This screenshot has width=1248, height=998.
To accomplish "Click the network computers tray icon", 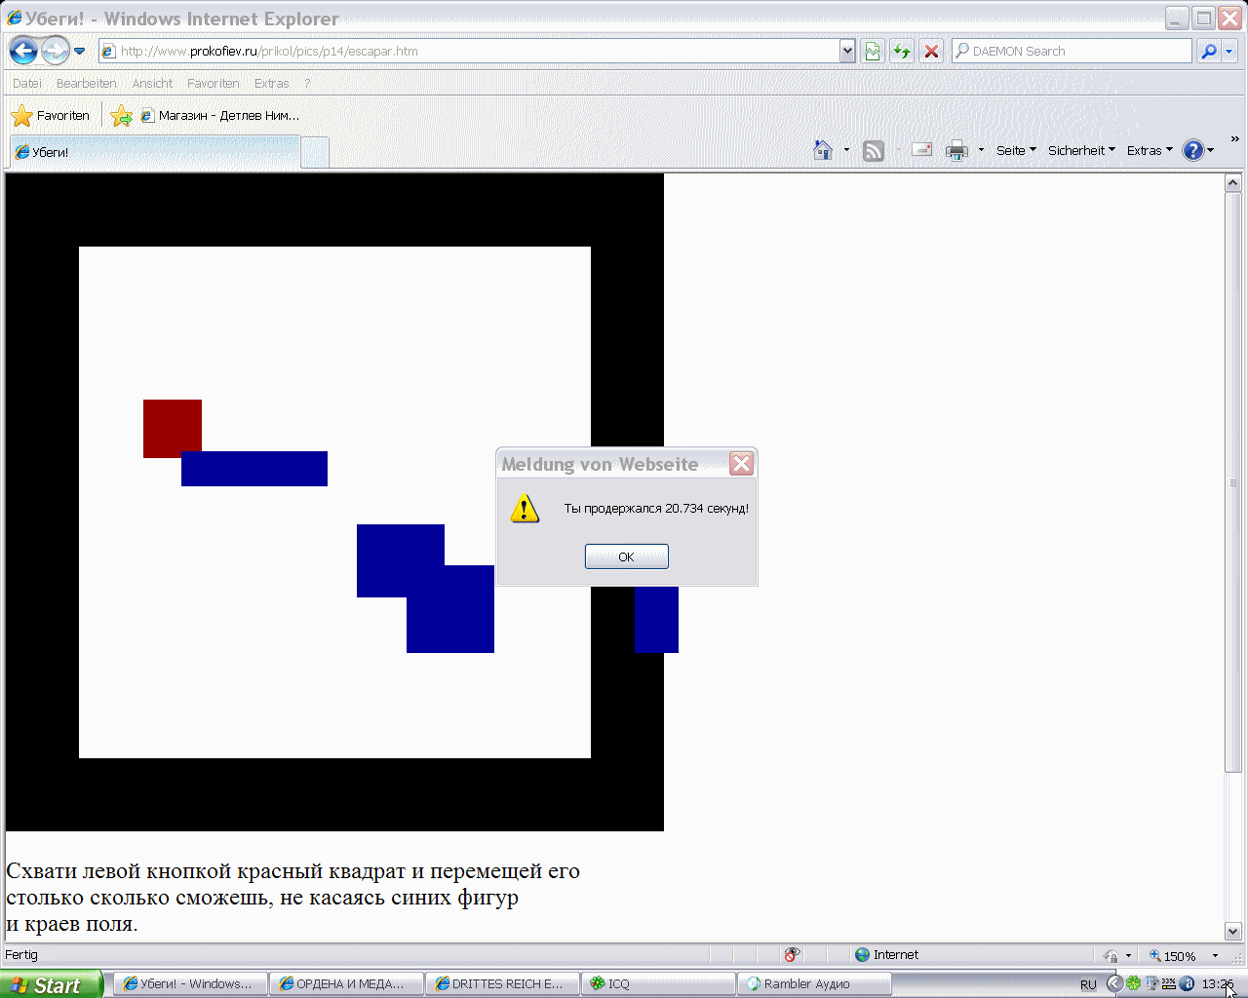I will tap(1150, 984).
